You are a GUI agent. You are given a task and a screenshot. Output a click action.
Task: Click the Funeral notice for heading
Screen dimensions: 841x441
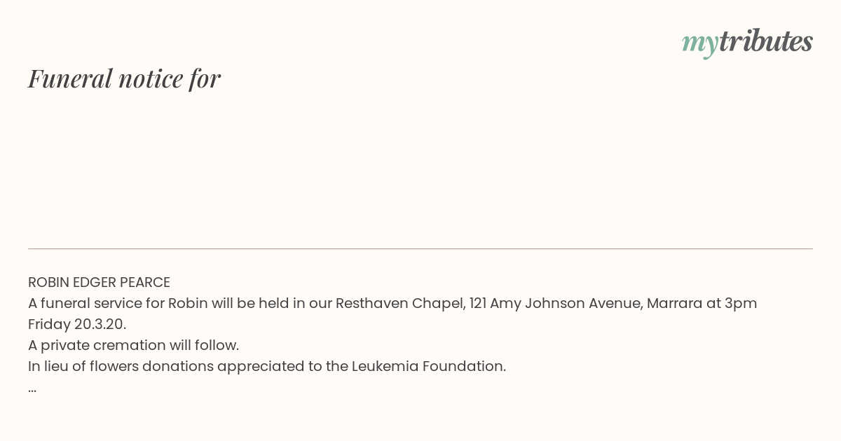[x=124, y=78]
